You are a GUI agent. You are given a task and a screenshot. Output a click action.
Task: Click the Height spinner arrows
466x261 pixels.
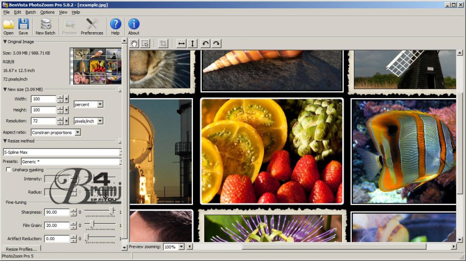click(x=60, y=110)
